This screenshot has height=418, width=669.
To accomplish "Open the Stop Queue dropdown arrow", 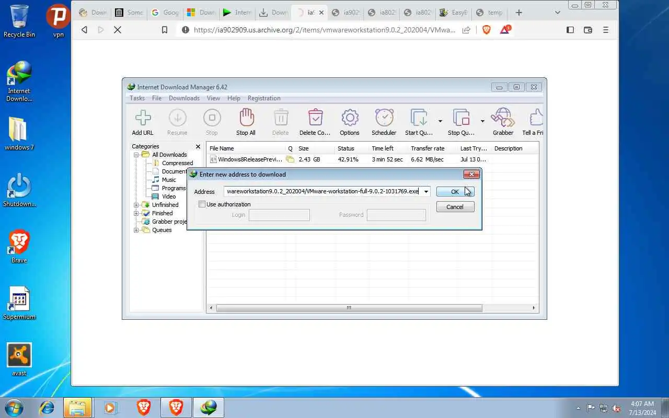I will 482,121.
